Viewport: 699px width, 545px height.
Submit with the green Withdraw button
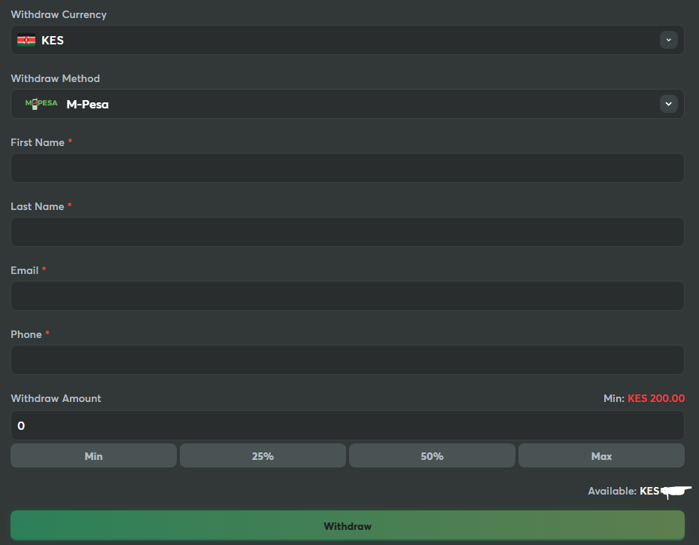pyautogui.click(x=347, y=525)
